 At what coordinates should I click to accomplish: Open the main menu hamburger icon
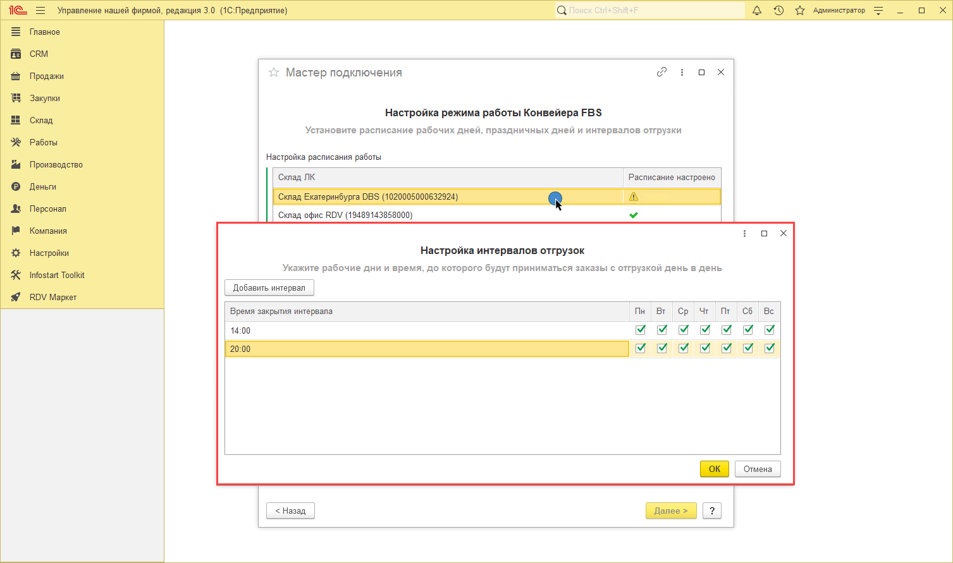40,11
